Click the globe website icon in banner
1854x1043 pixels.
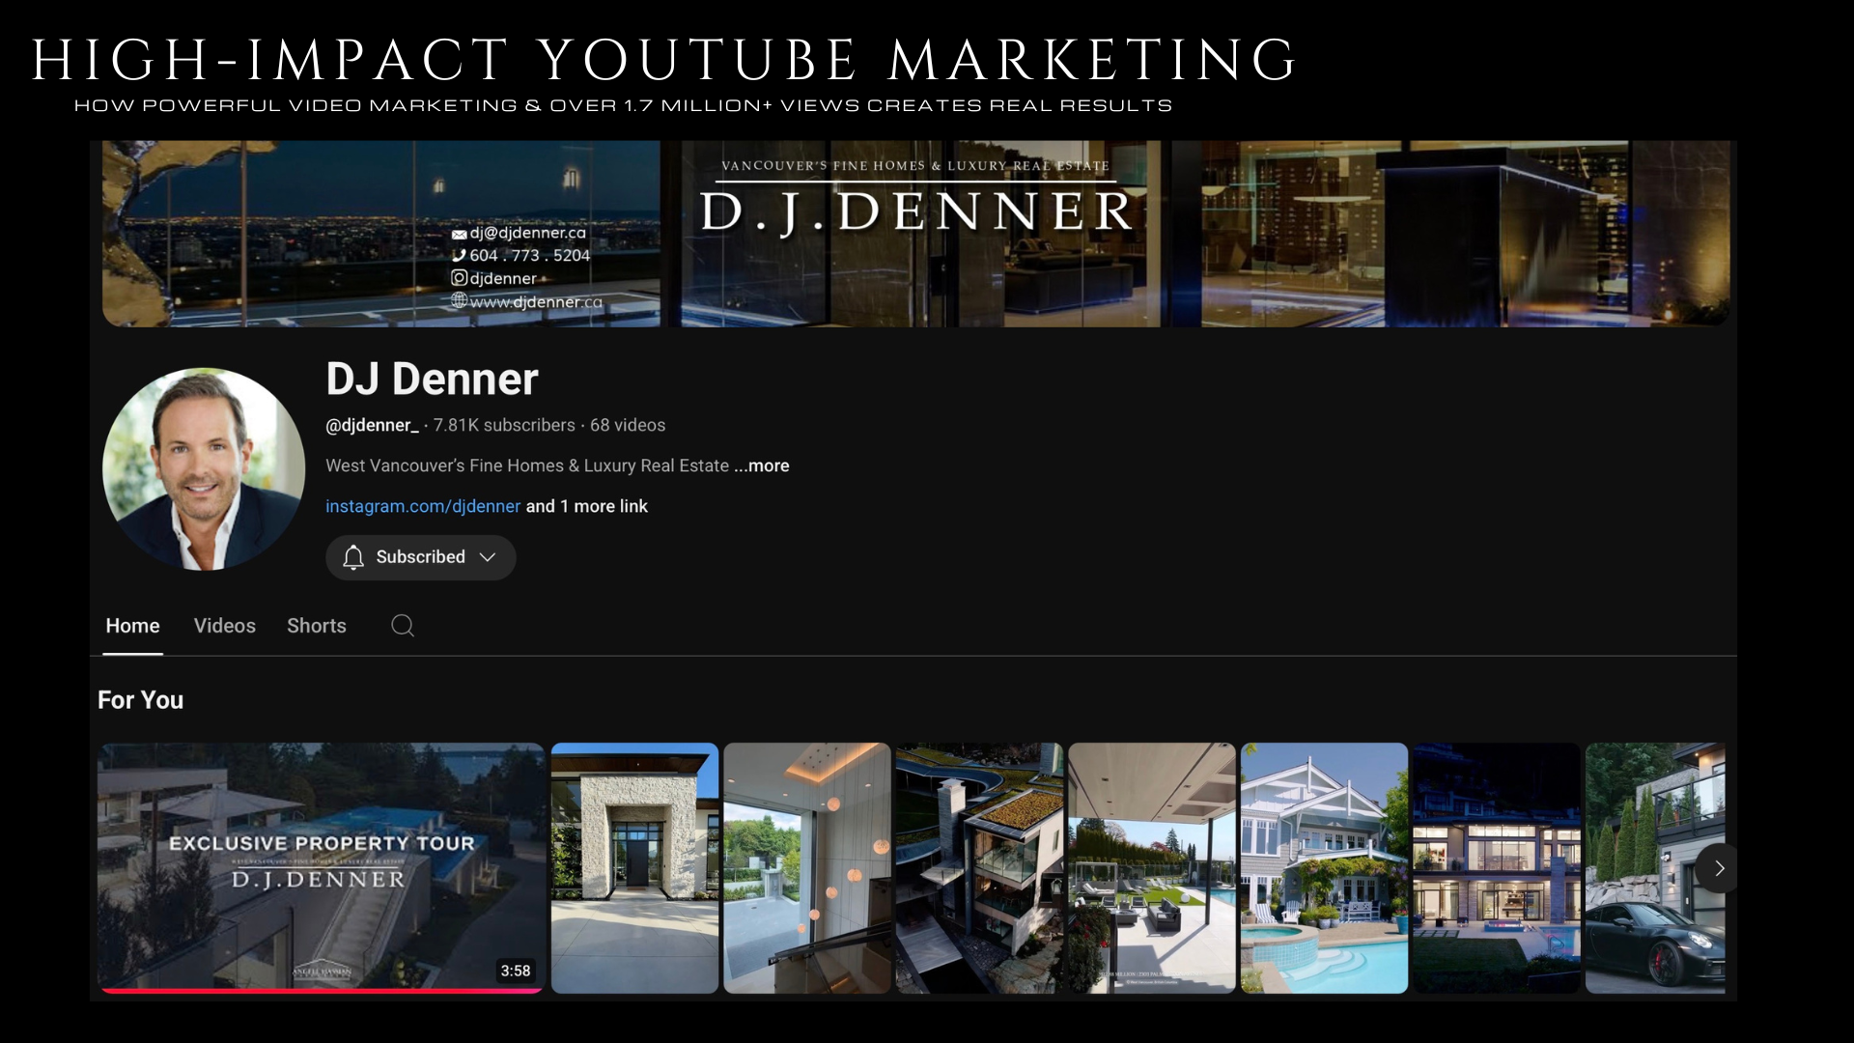tap(460, 301)
